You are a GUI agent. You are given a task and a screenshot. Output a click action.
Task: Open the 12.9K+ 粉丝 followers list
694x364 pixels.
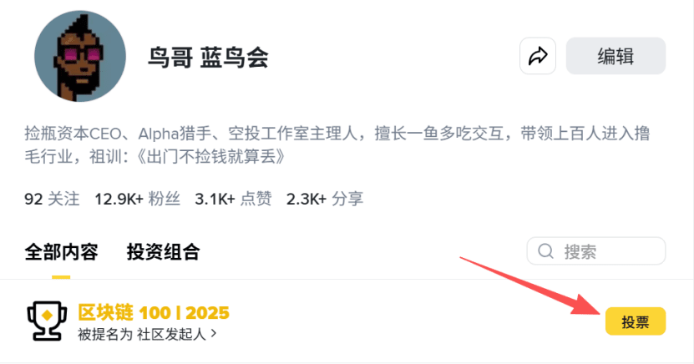pyautogui.click(x=137, y=199)
